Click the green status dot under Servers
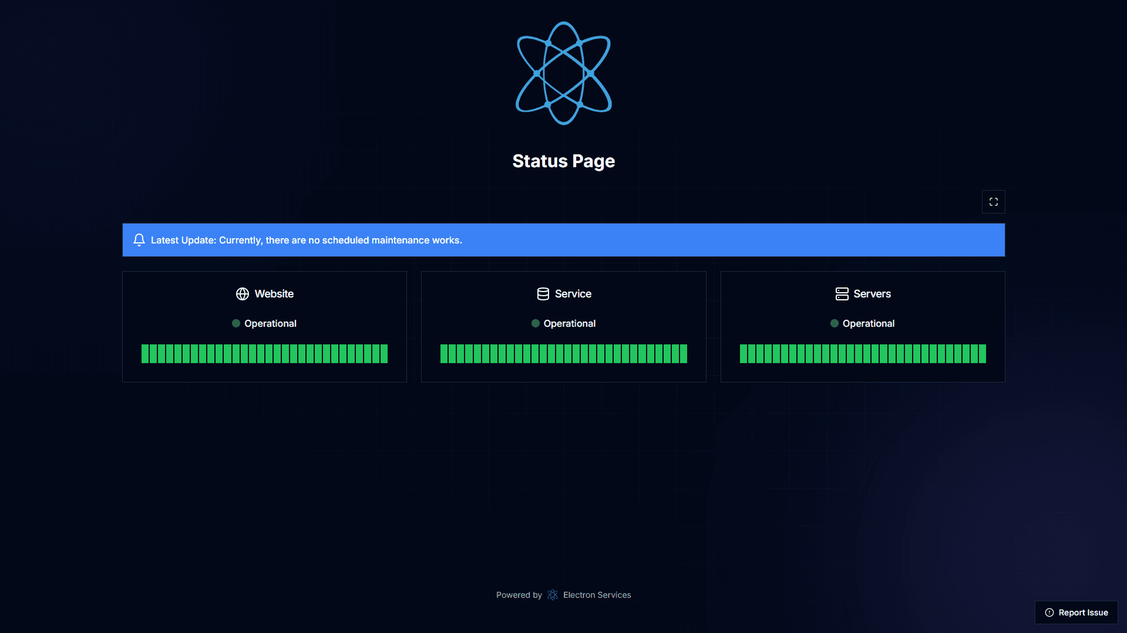The image size is (1127, 633). pyautogui.click(x=835, y=323)
